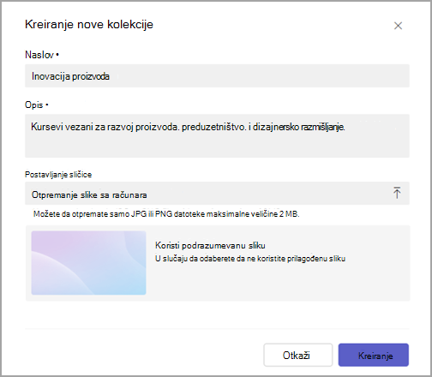Click the Inovacija proizvoda title text

(70, 76)
